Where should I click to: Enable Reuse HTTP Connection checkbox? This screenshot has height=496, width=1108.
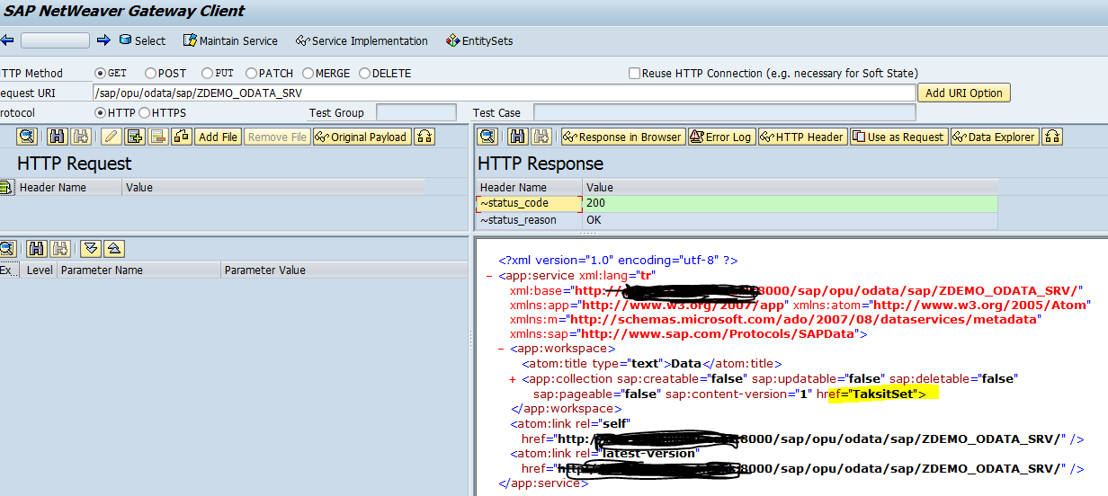[635, 74]
